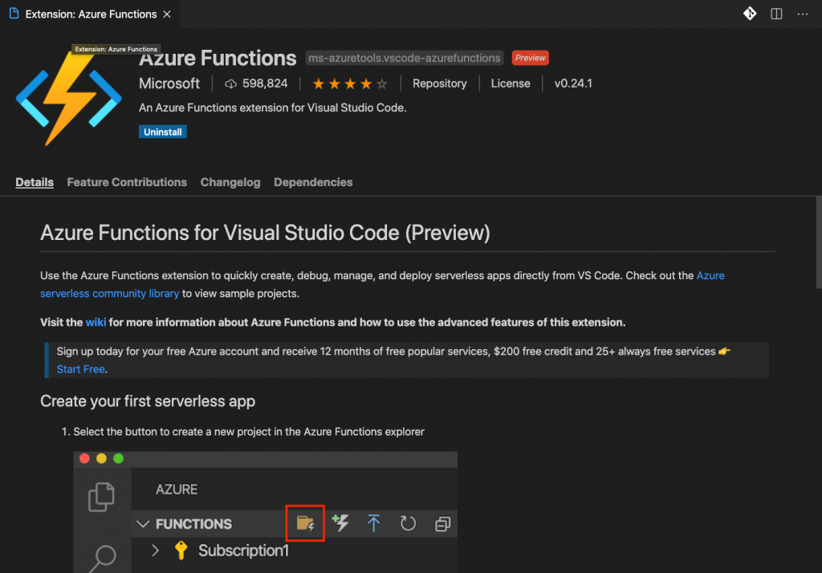Click the Create New Project folder icon
Screen dimensions: 822x573
305,523
